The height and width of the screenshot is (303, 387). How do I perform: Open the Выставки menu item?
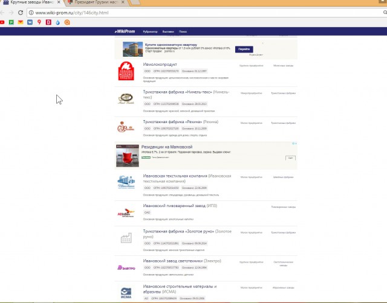tap(168, 31)
